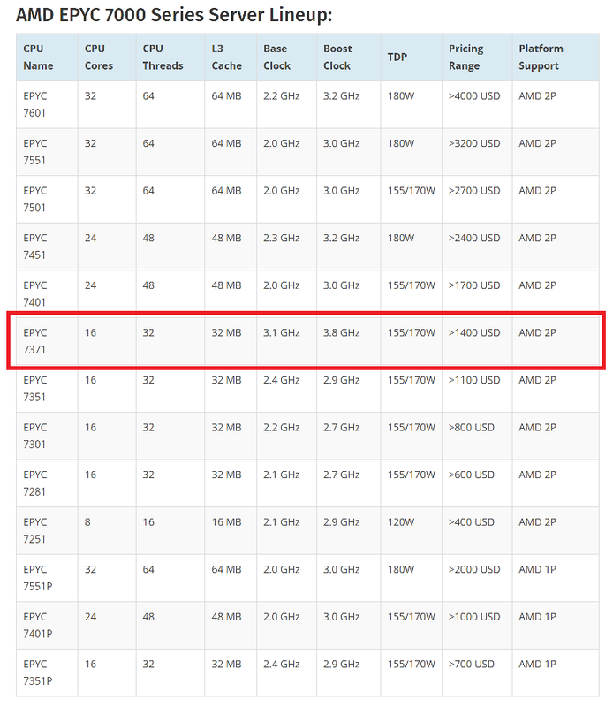Click the heading 'AMD EPYC 7000 Series Server Lineup:'
Screen dimensions: 613x707
(x=174, y=15)
